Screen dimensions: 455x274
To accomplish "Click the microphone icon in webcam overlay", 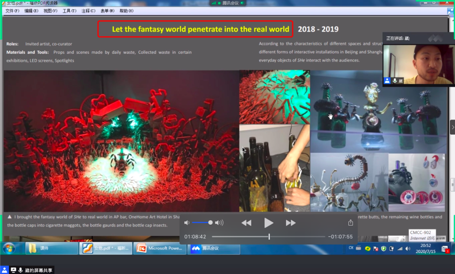I will pos(395,81).
